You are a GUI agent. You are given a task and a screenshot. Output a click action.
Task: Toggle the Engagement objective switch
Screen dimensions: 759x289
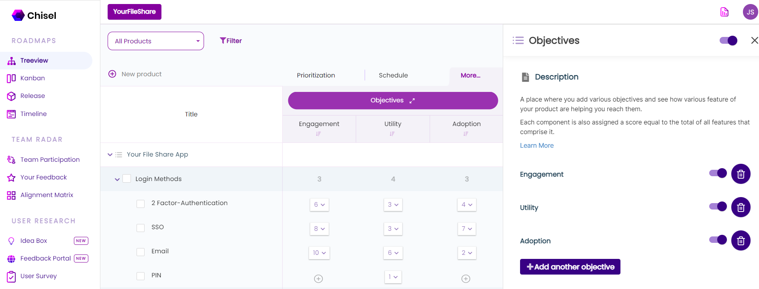[718, 173]
